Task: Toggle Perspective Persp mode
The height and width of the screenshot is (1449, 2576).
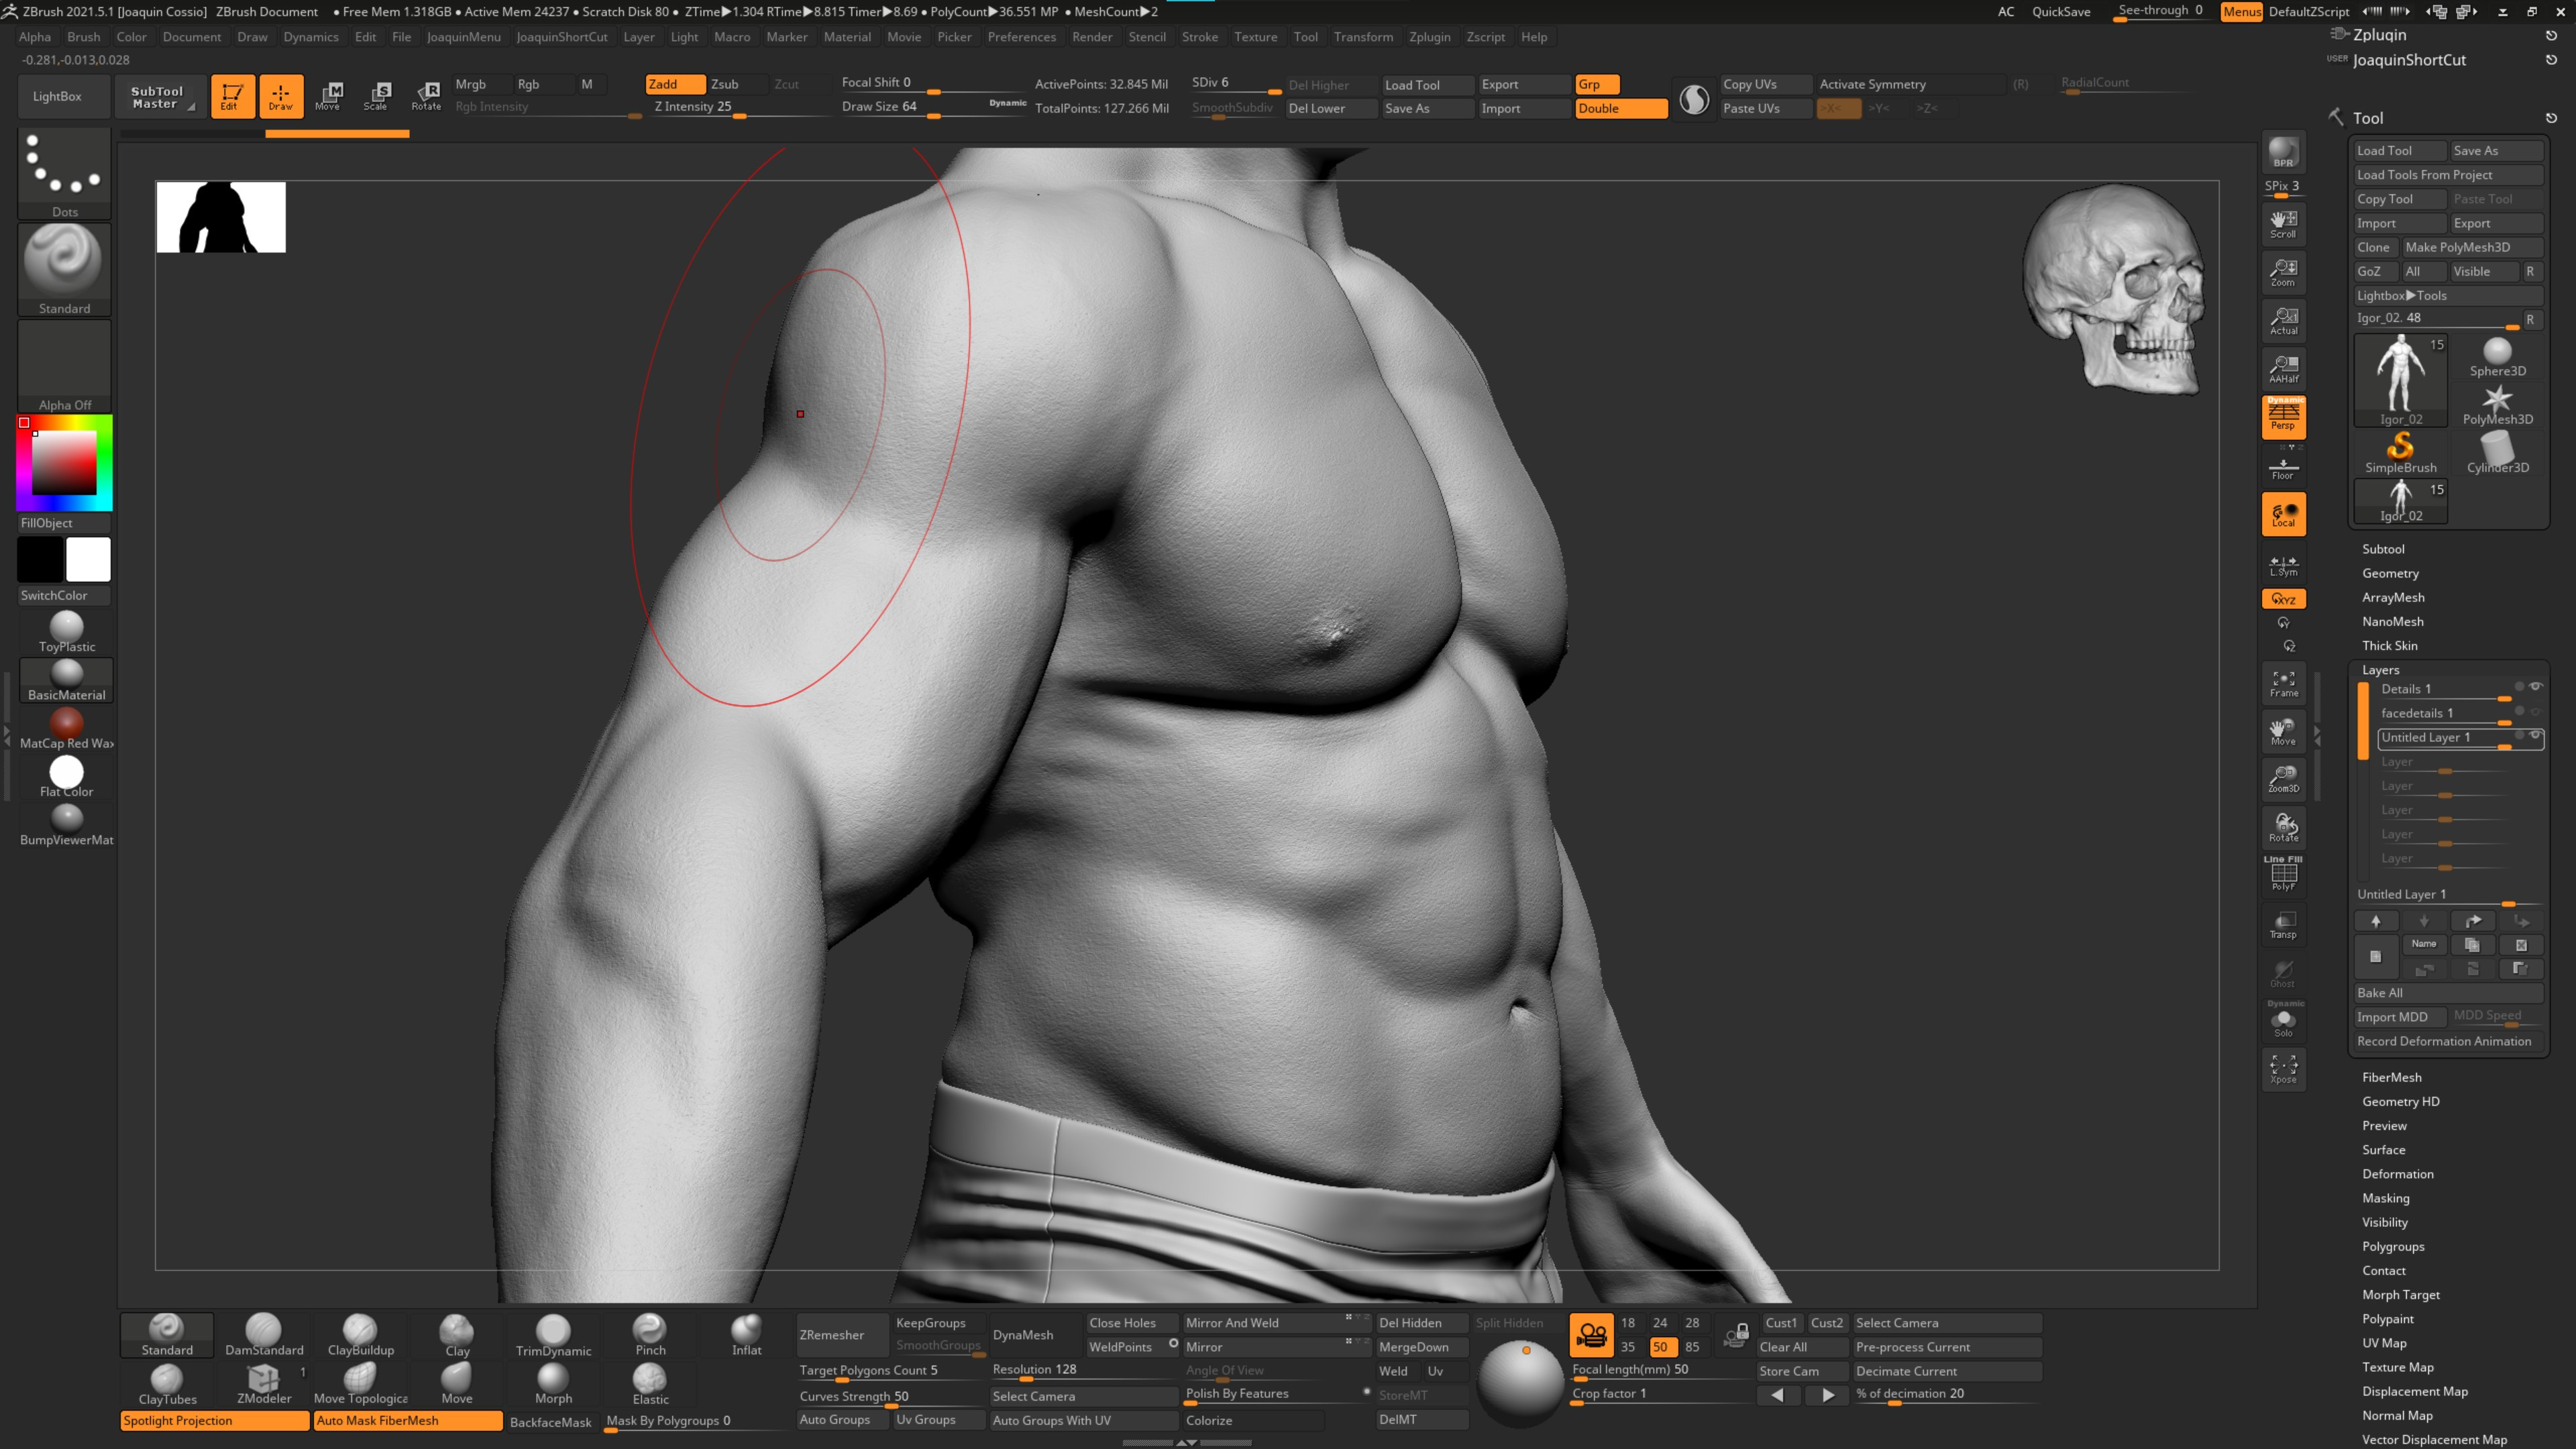Action: 2283,417
